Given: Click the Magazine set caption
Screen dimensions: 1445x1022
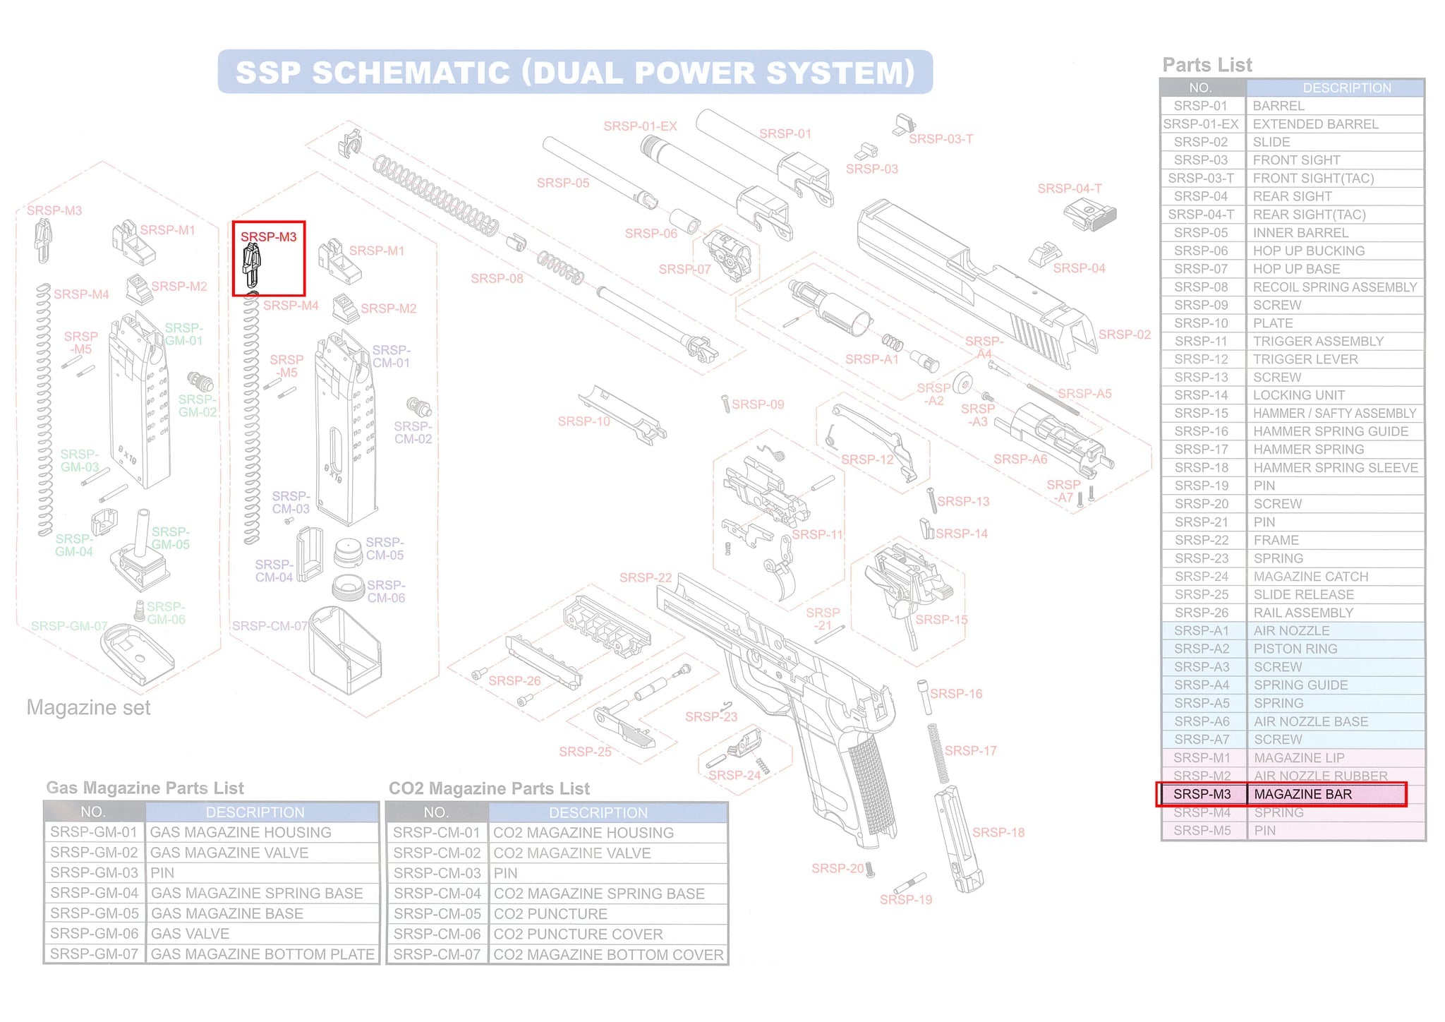Looking at the screenshot, I should [x=88, y=707].
